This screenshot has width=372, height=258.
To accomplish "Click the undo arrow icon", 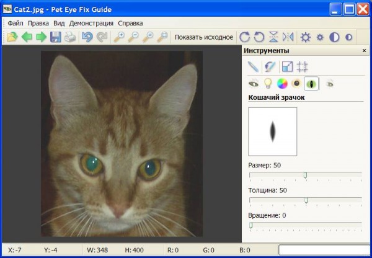I will pyautogui.click(x=87, y=37).
